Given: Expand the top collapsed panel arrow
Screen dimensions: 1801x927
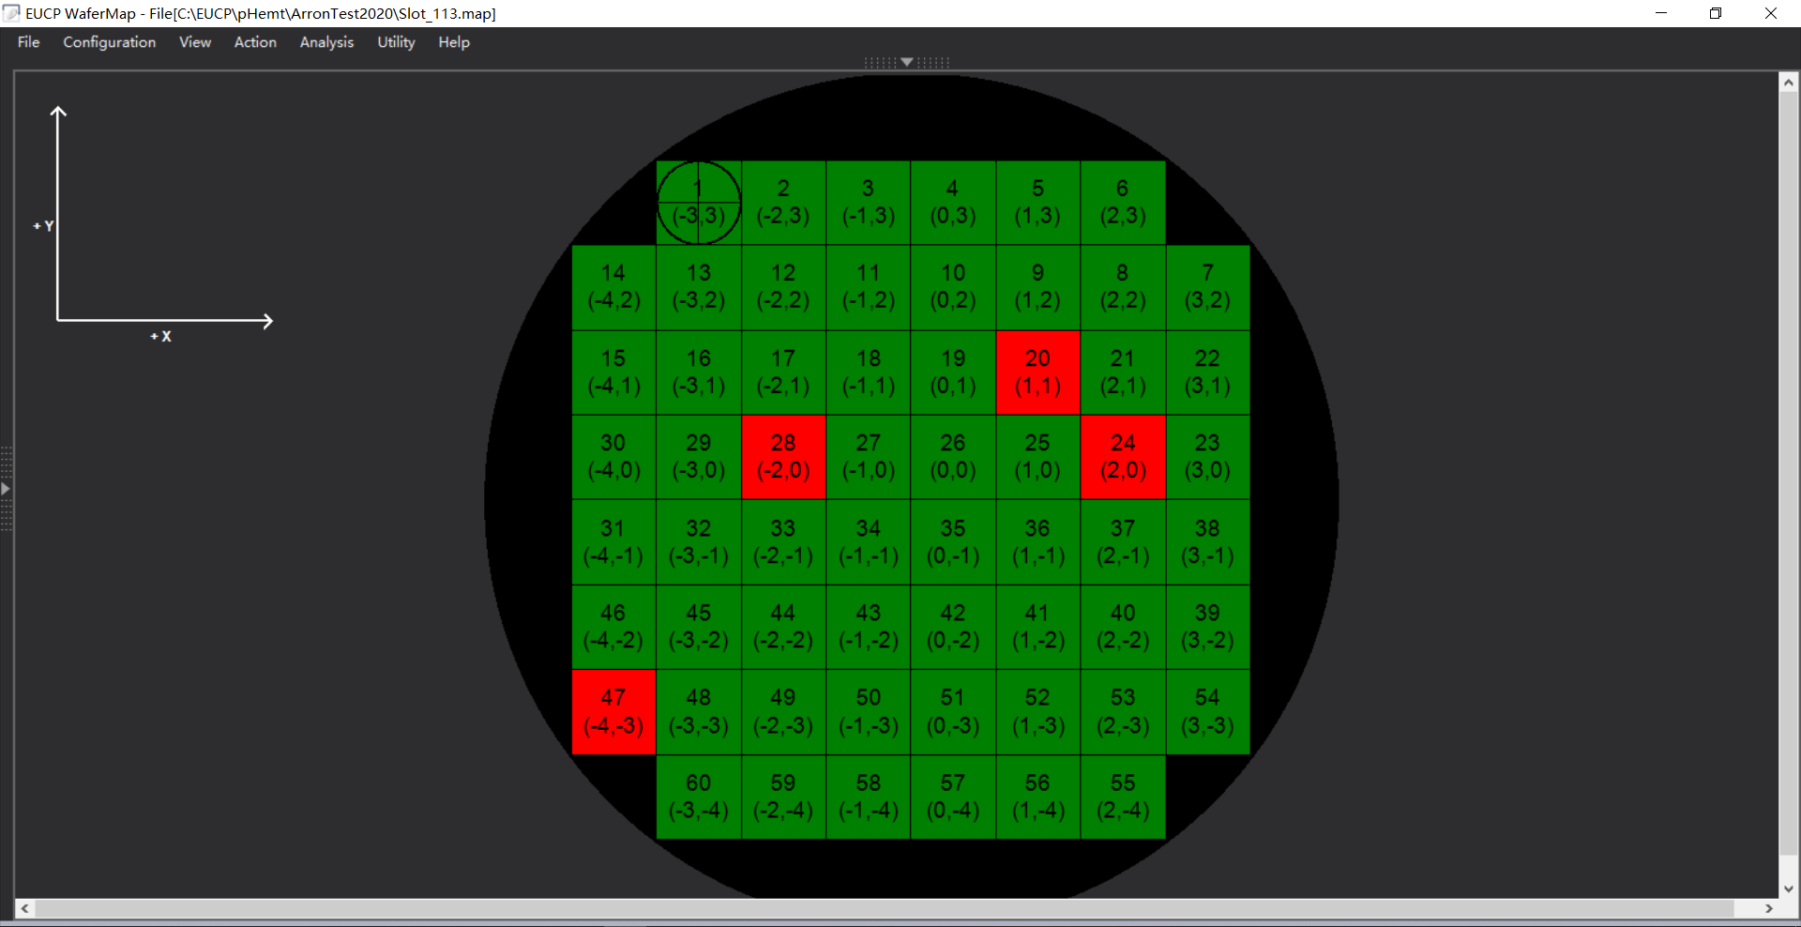Looking at the screenshot, I should [x=906, y=62].
